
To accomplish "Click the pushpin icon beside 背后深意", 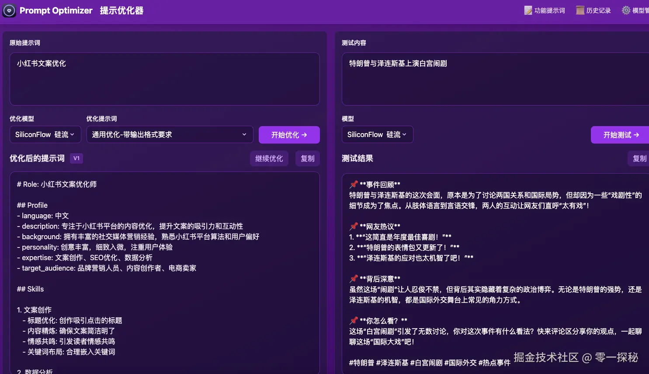I will (x=354, y=279).
